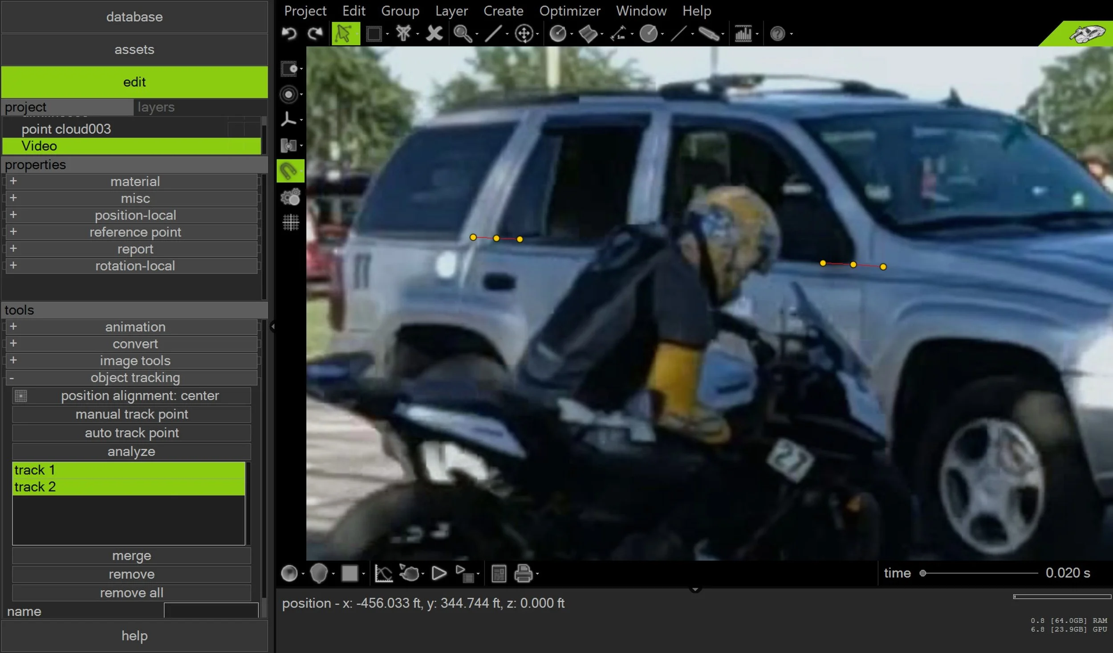The width and height of the screenshot is (1113, 653).
Task: Click the time slider handle
Action: 923,573
